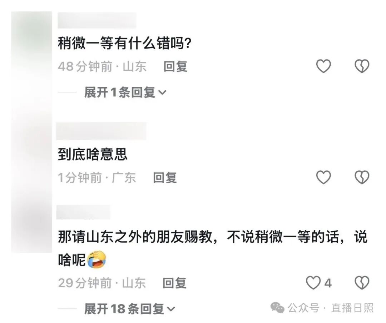The height and width of the screenshot is (323, 386).
Task: Click the 公众号 · 直播日照 watermark text
Action: click(x=331, y=308)
